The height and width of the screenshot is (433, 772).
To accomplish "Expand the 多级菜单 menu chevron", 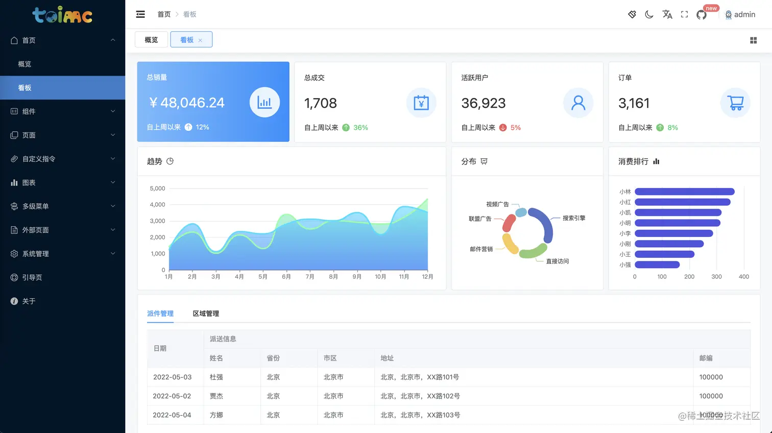I will pos(113,206).
